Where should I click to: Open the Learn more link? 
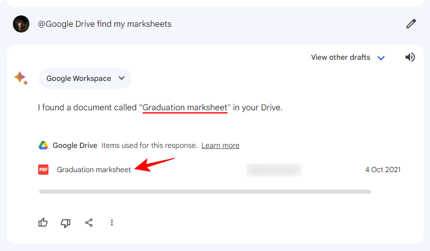(220, 145)
